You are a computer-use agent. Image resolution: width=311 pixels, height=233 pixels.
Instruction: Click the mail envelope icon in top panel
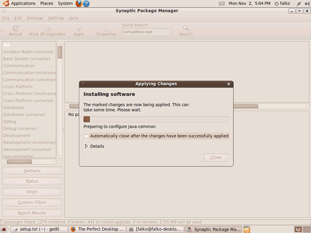(222, 3)
